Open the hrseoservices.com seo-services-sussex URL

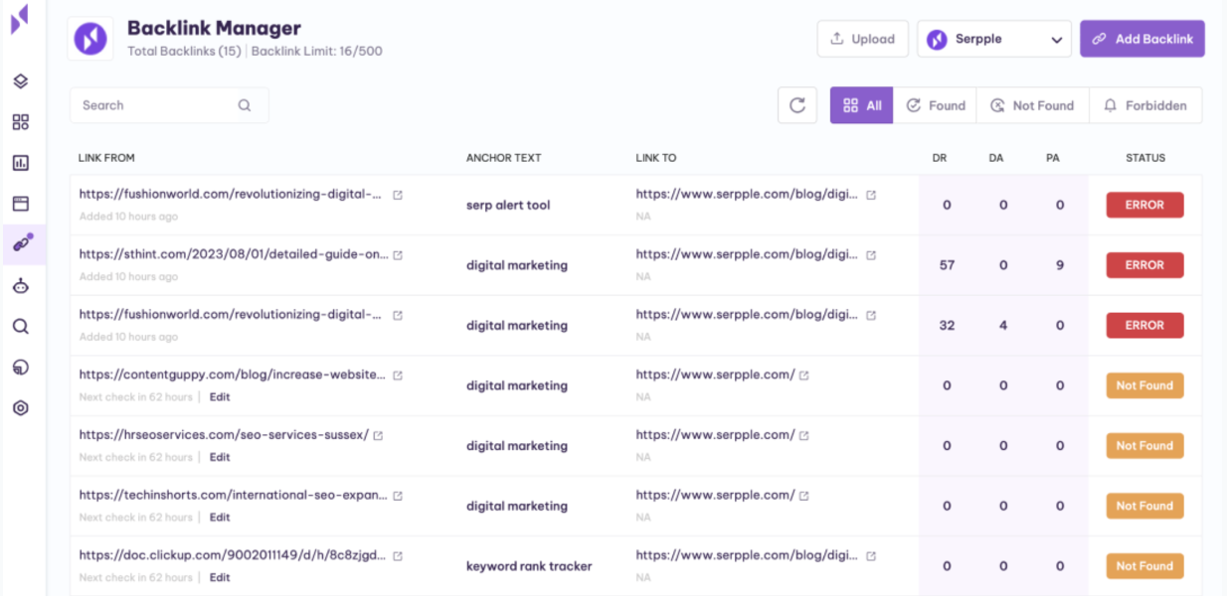pyautogui.click(x=224, y=435)
